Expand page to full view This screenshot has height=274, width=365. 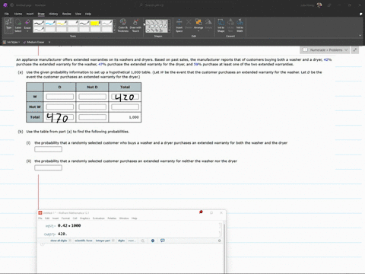pos(355,50)
